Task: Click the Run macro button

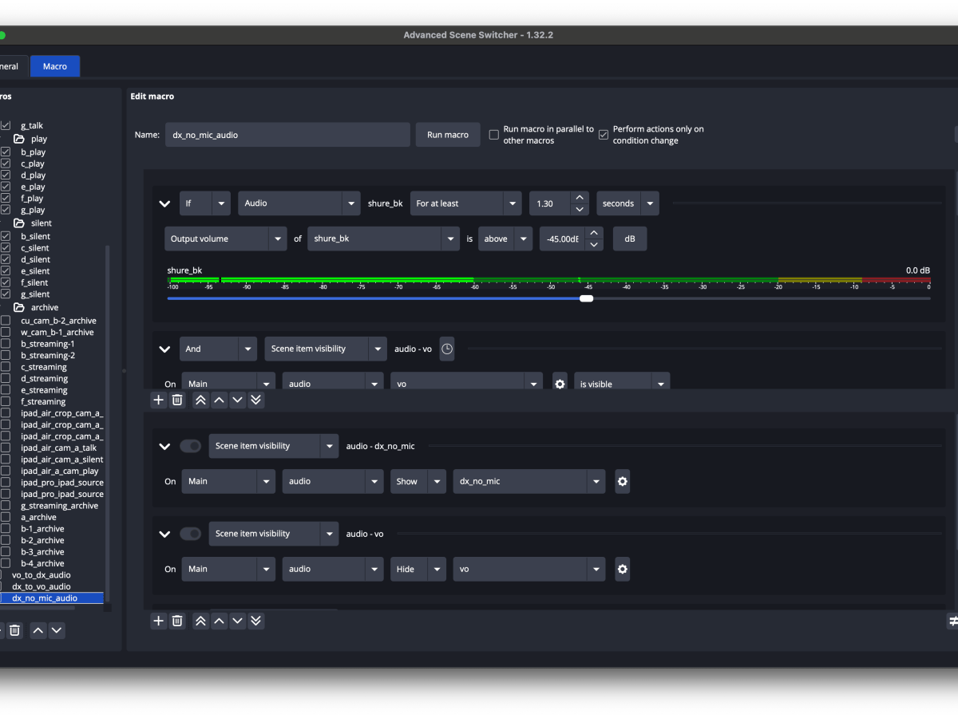Action: point(448,135)
